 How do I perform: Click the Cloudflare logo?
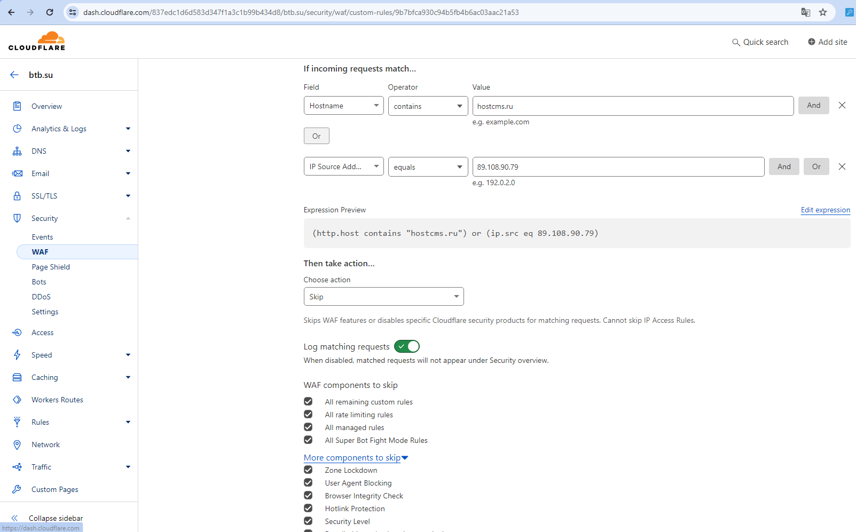tap(37, 41)
